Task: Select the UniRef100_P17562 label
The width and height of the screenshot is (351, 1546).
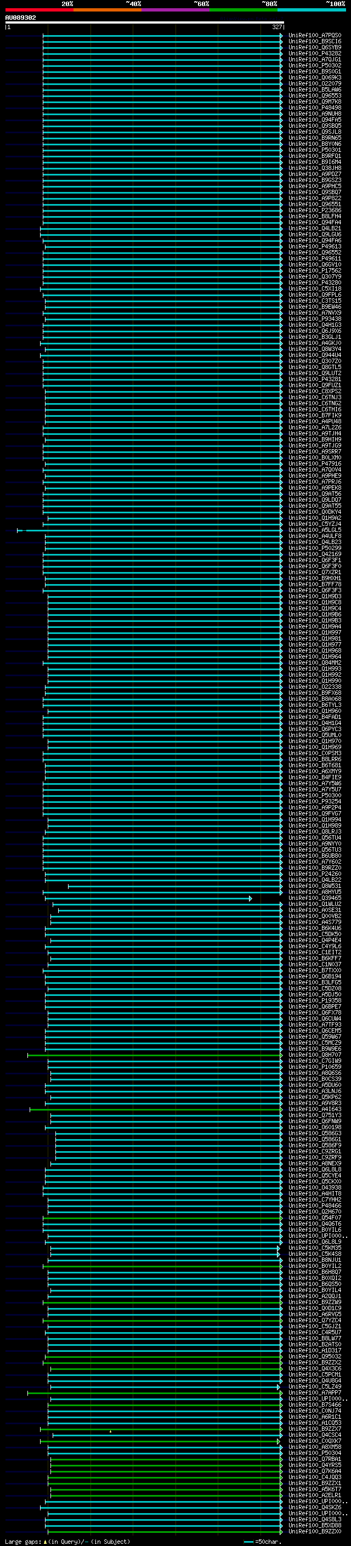Action: pos(315,271)
